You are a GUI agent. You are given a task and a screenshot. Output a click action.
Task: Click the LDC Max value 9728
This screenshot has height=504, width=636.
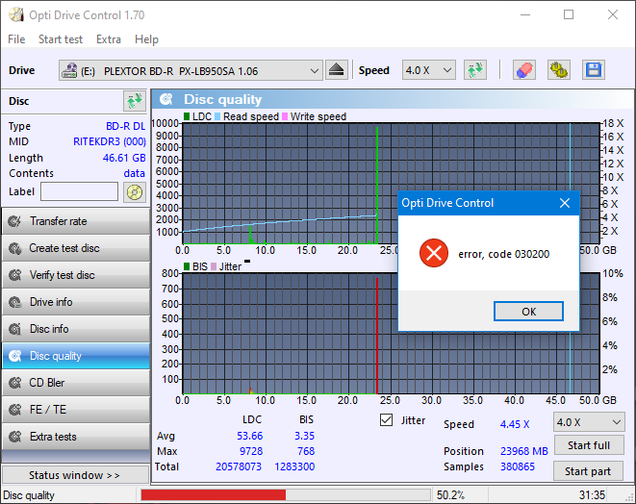251,451
